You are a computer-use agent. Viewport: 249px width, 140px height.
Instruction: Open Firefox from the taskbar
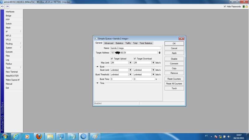(x=39, y=136)
